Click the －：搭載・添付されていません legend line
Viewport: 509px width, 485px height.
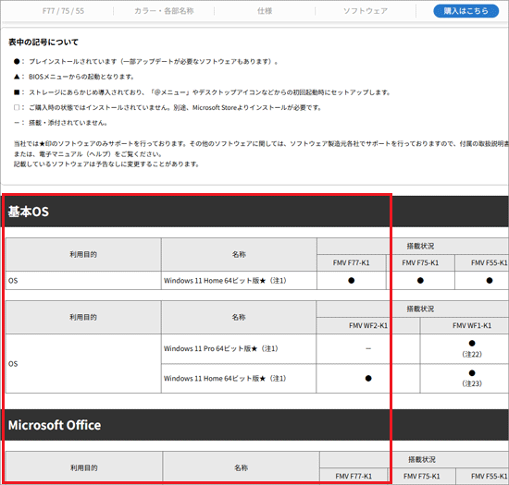point(61,123)
